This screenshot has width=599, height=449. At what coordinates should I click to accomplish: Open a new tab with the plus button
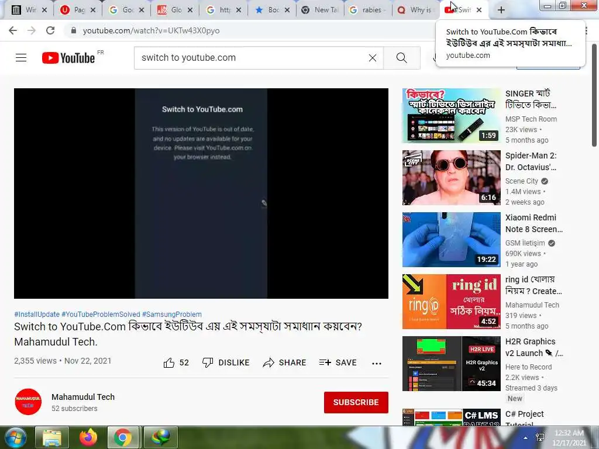pos(501,11)
